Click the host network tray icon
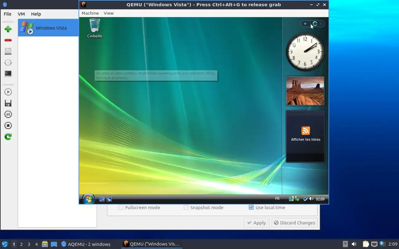 [x=374, y=244]
